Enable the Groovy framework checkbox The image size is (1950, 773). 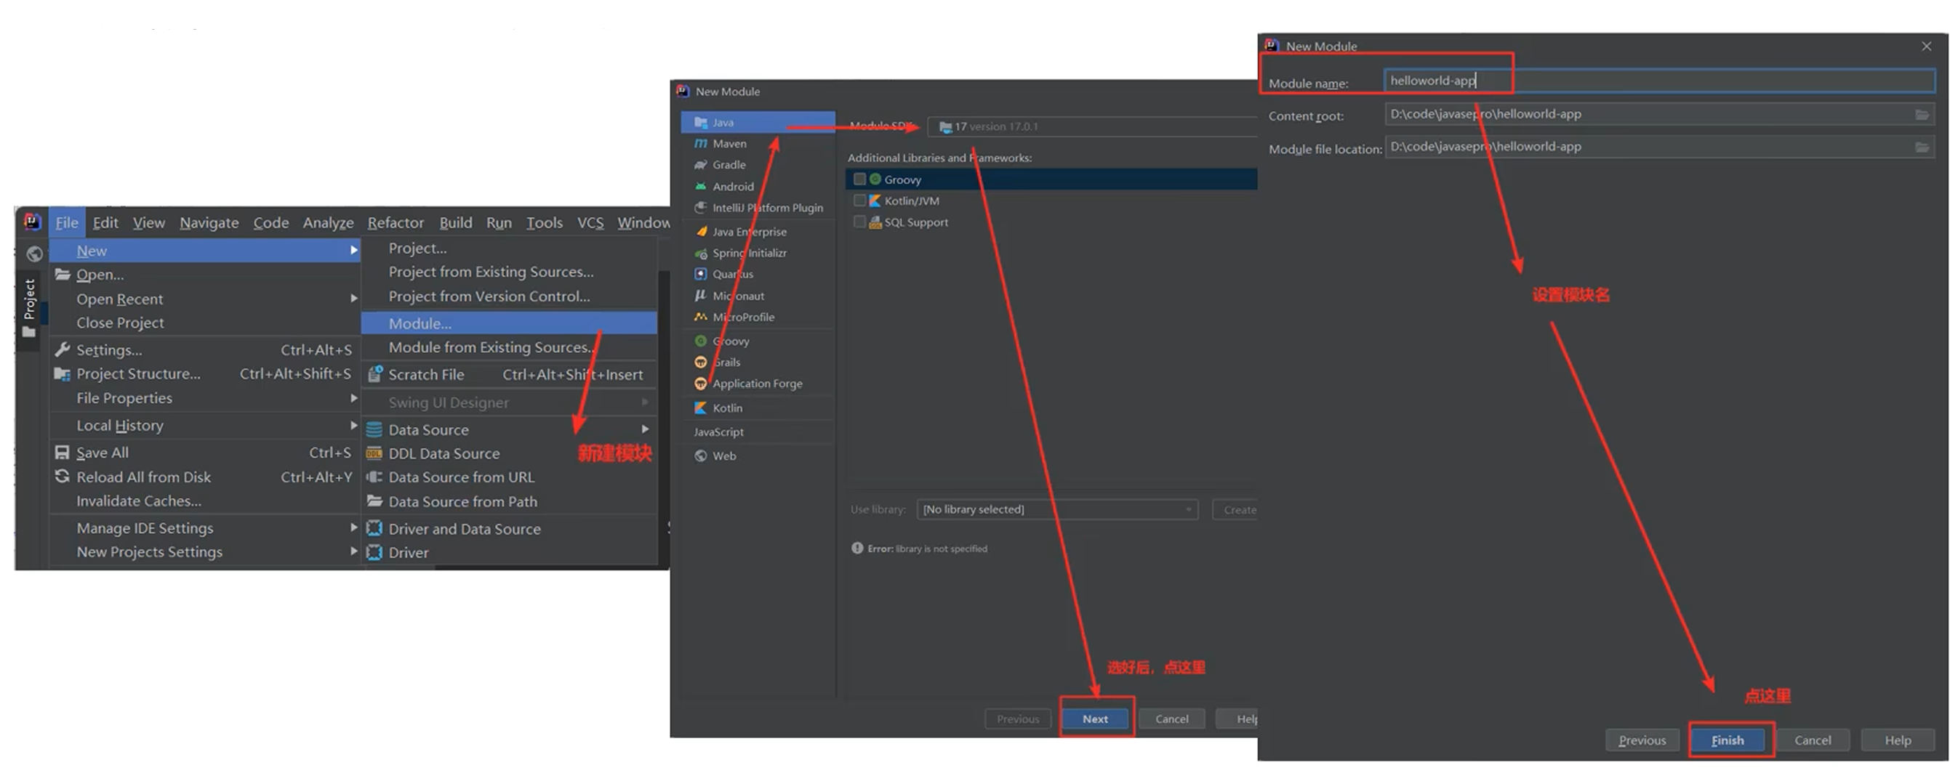(x=859, y=179)
